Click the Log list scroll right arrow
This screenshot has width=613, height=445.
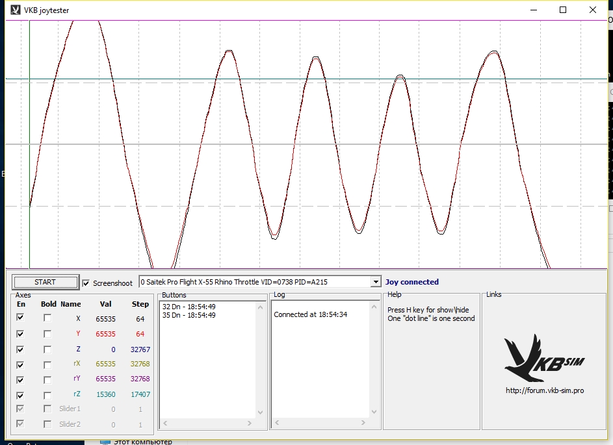[x=363, y=424]
